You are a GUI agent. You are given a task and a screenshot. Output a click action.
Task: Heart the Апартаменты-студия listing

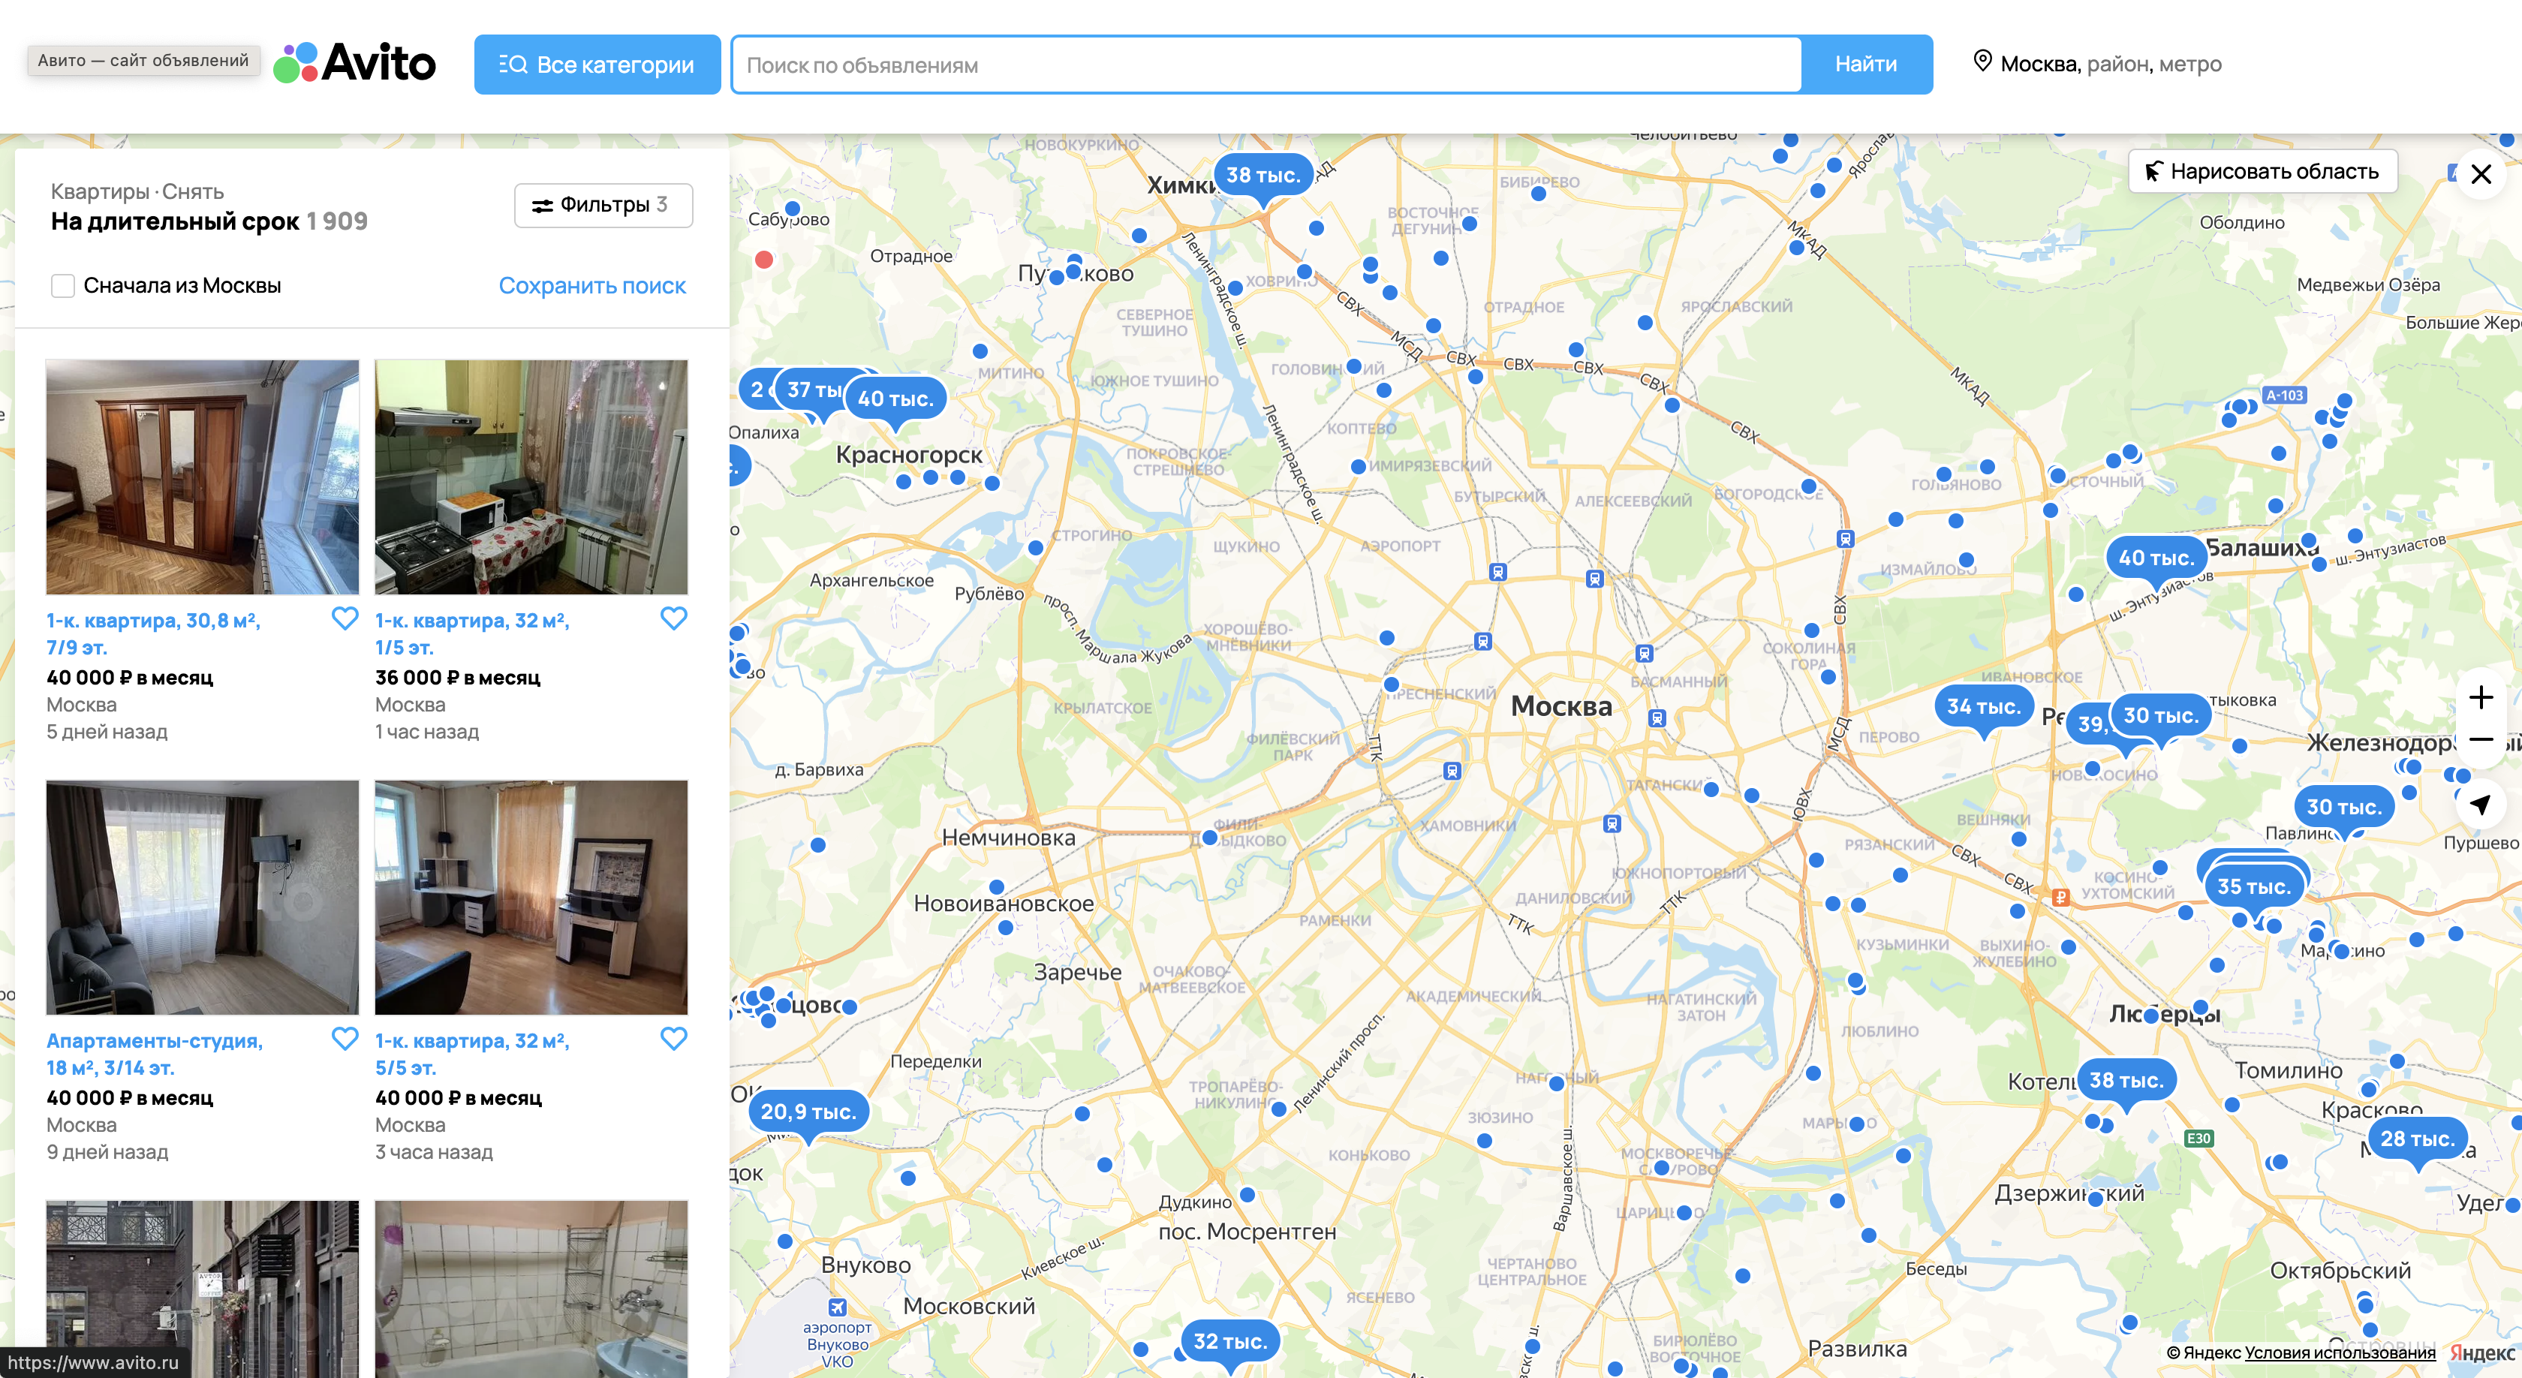345,1039
